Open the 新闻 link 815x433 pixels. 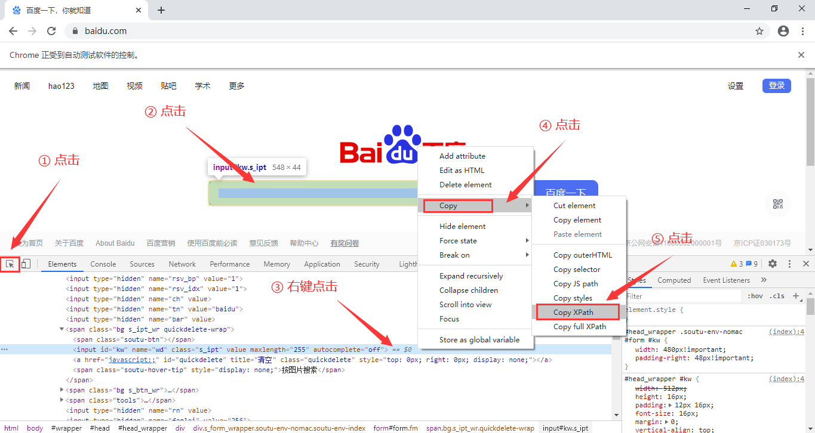point(22,86)
